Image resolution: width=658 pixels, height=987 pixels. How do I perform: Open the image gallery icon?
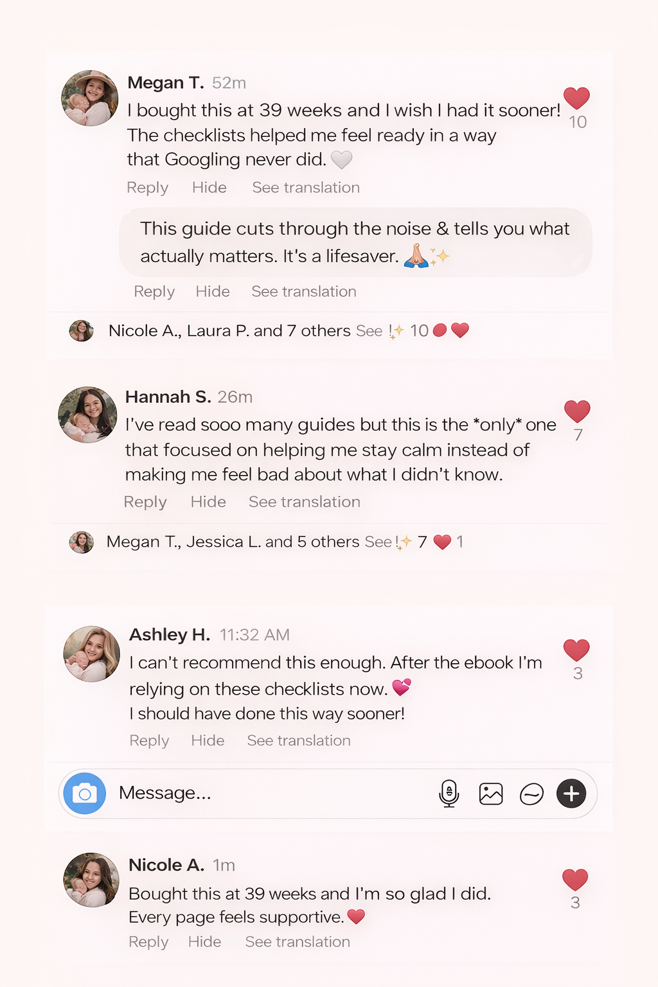[x=491, y=794]
